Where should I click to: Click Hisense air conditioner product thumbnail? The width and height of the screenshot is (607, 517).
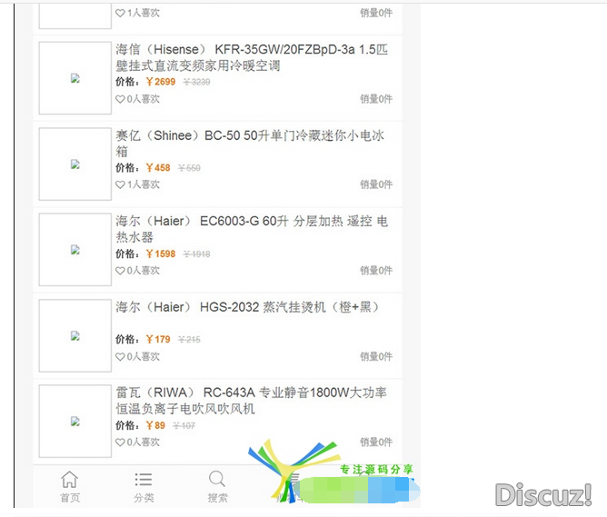[75, 78]
